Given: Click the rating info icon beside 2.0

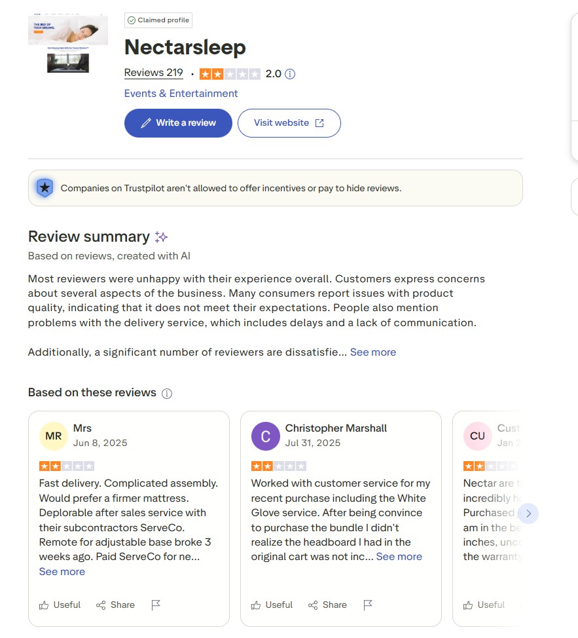Looking at the screenshot, I should (290, 74).
